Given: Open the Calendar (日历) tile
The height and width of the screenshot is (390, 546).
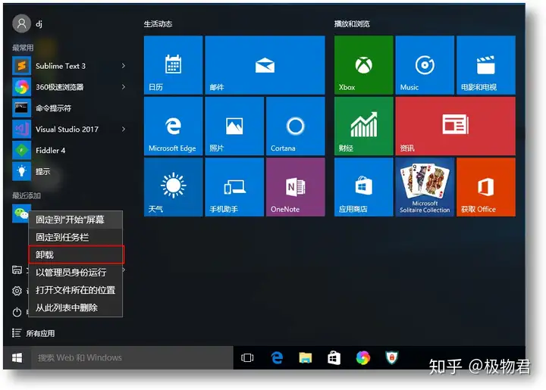Looking at the screenshot, I should click(x=173, y=65).
